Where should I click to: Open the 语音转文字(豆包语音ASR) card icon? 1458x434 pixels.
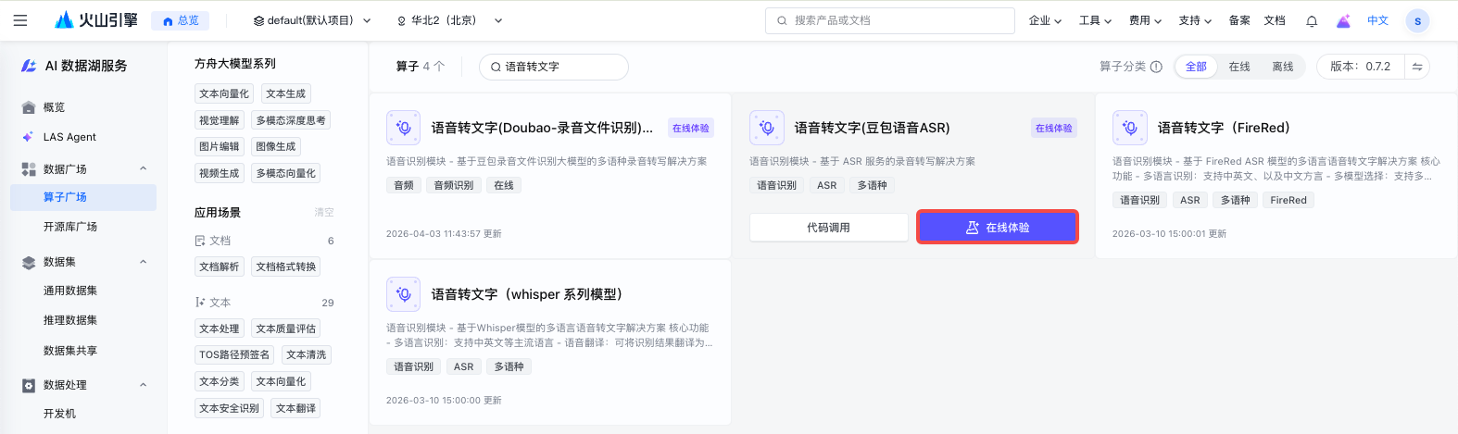[x=767, y=128]
